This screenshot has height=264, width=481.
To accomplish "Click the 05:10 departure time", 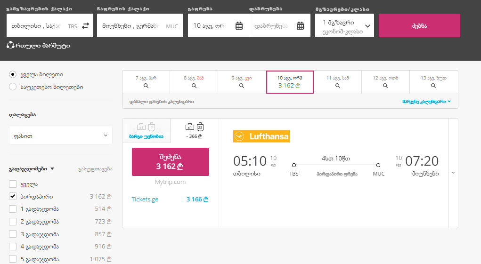I will [250, 161].
